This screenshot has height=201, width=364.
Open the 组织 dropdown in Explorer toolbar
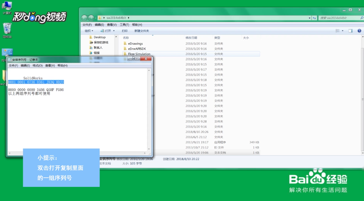coord(89,31)
